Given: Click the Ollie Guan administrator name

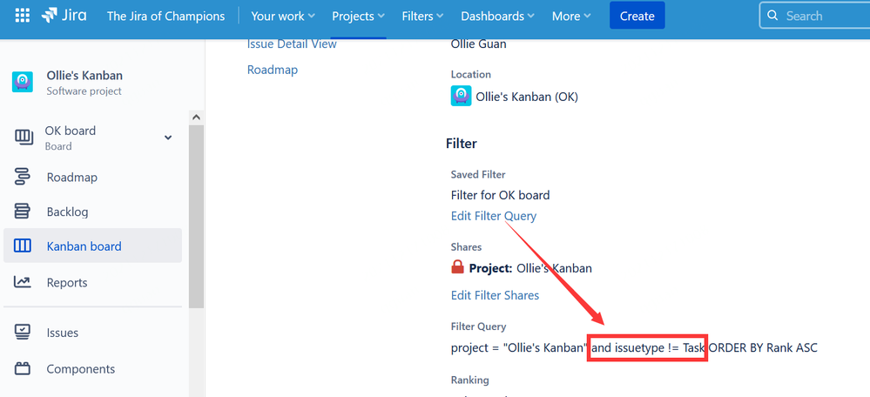Looking at the screenshot, I should point(478,44).
